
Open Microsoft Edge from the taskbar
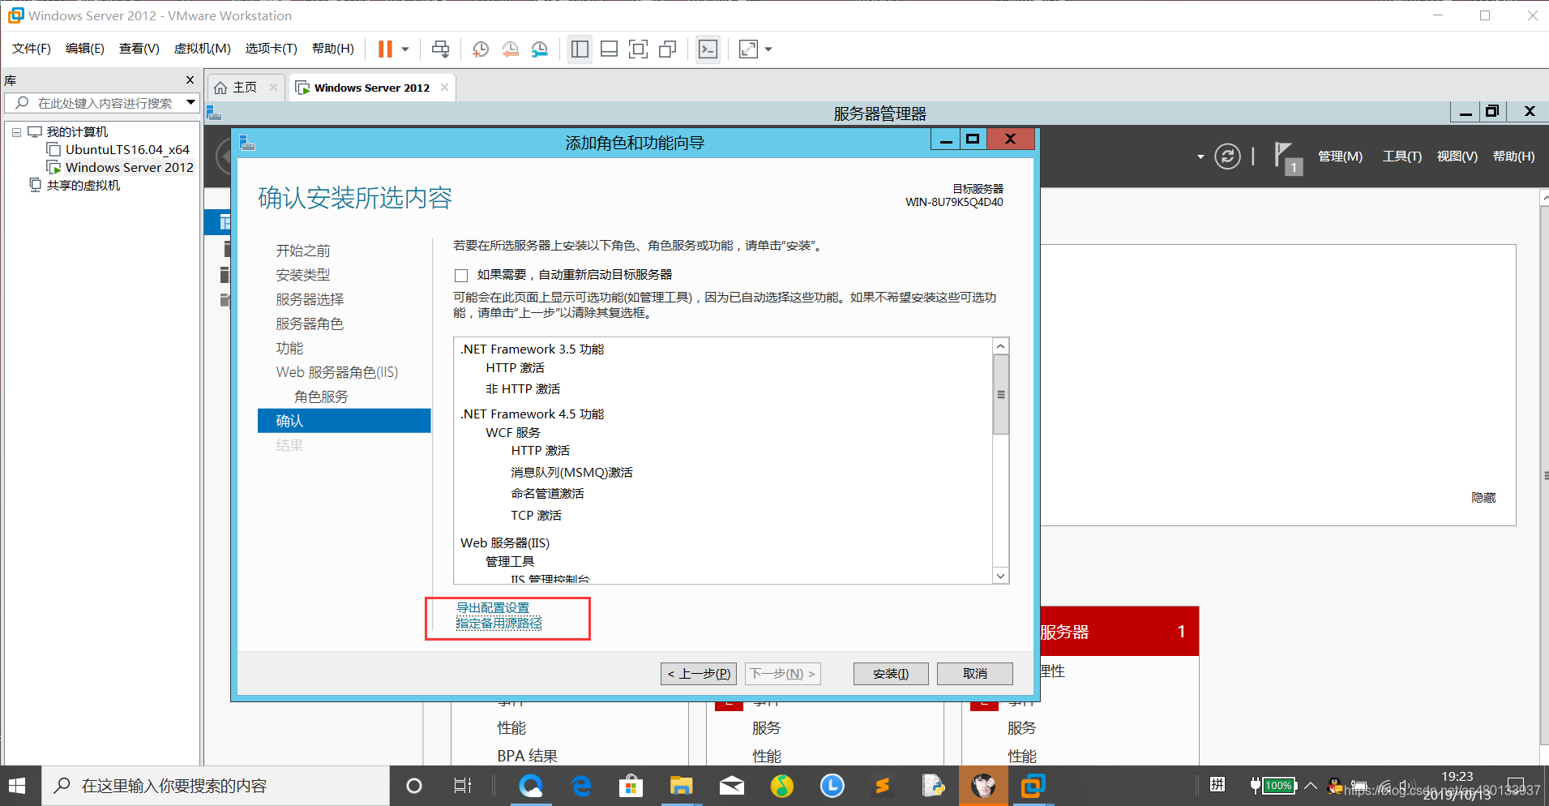[x=581, y=786]
